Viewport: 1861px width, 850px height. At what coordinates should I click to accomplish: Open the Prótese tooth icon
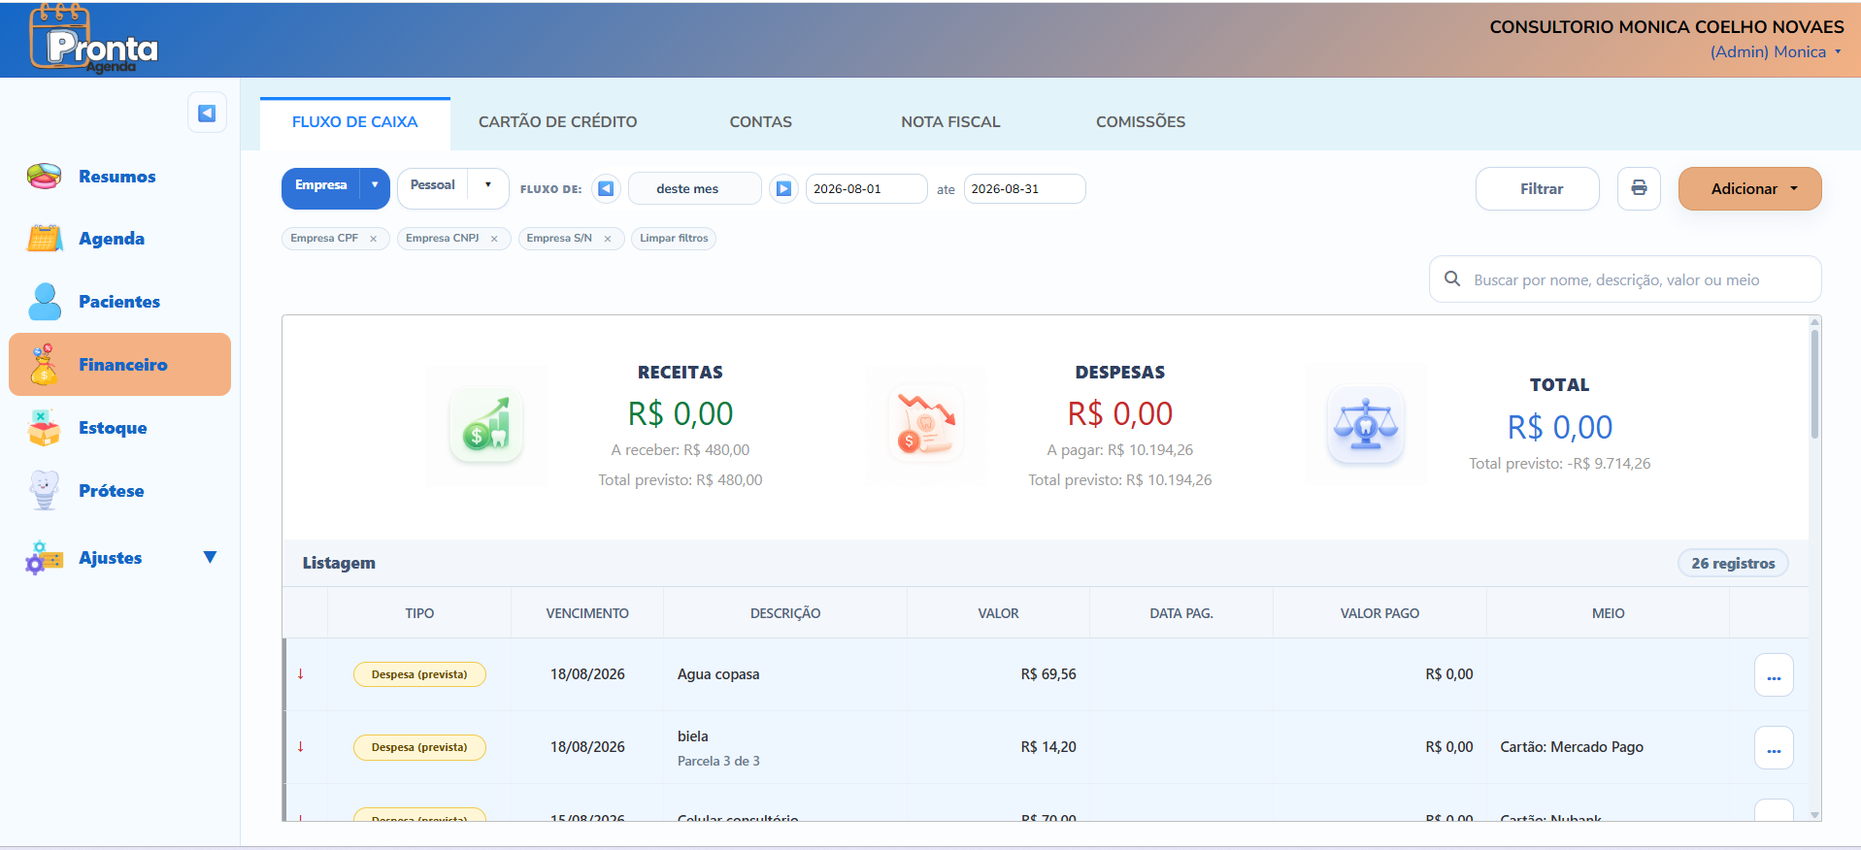pos(45,491)
